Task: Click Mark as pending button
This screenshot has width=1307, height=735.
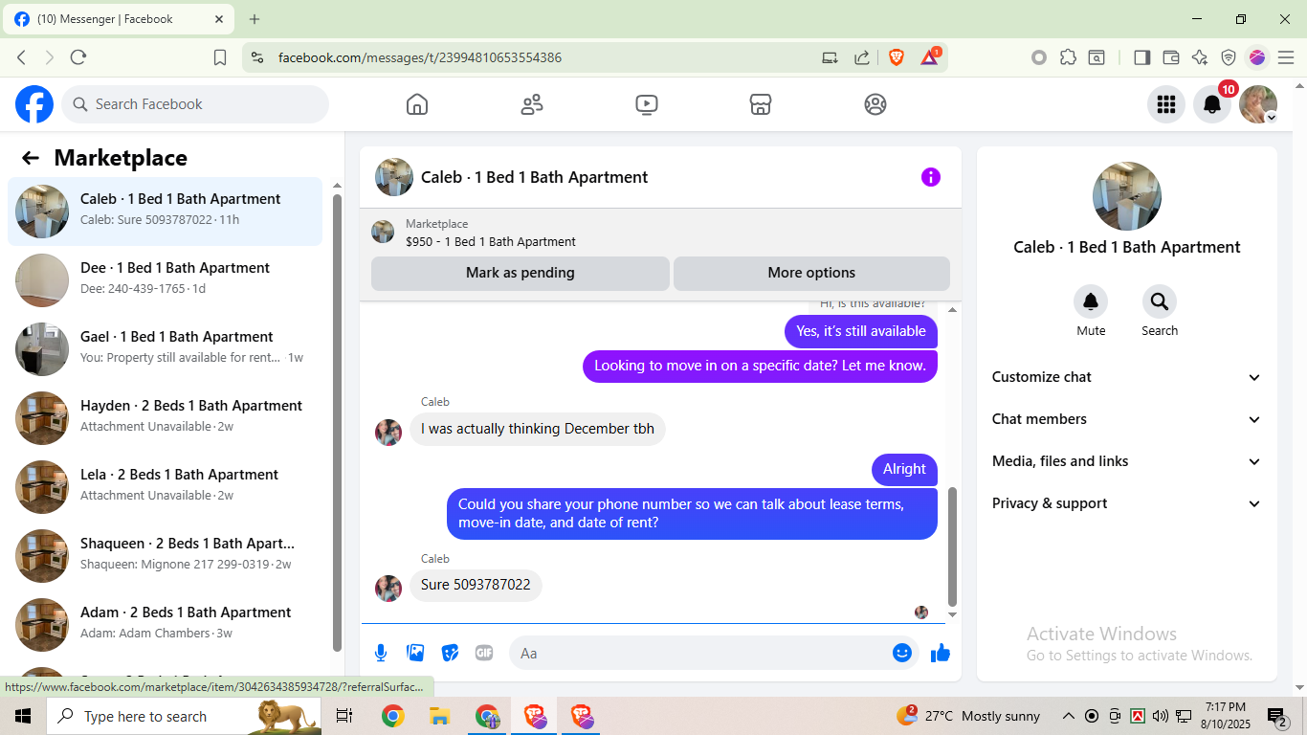Action: (x=521, y=273)
